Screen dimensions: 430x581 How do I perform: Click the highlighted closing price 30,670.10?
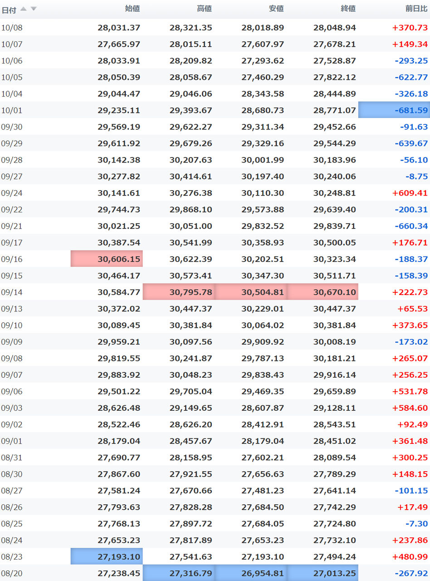[322, 292]
